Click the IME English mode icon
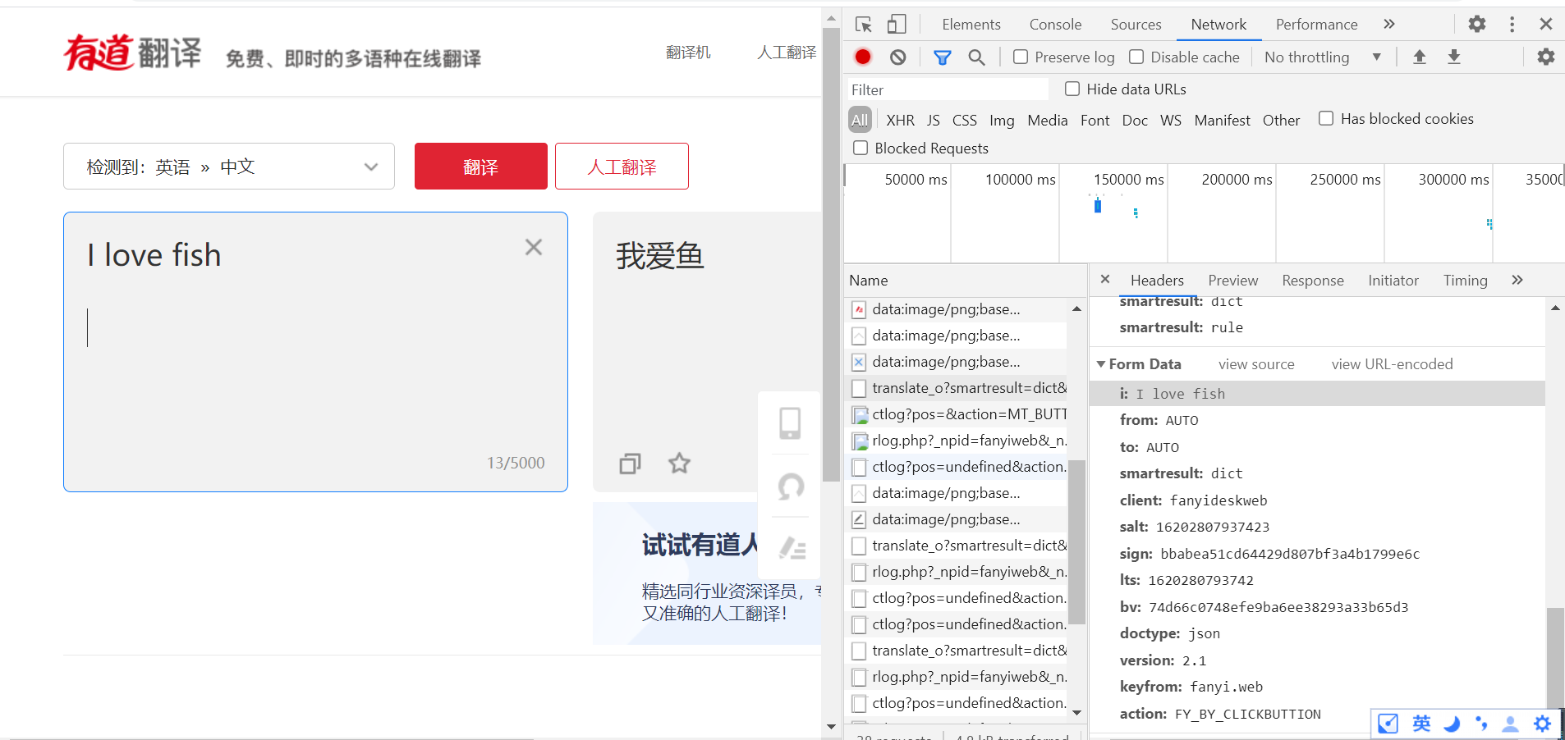1565x740 pixels. [1421, 723]
